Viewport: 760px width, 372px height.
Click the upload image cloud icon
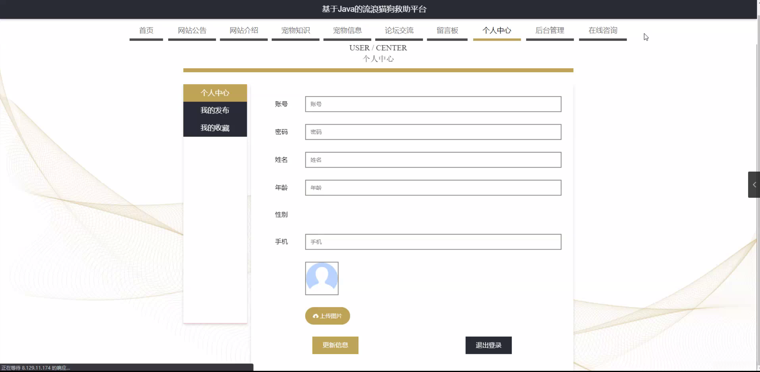315,316
